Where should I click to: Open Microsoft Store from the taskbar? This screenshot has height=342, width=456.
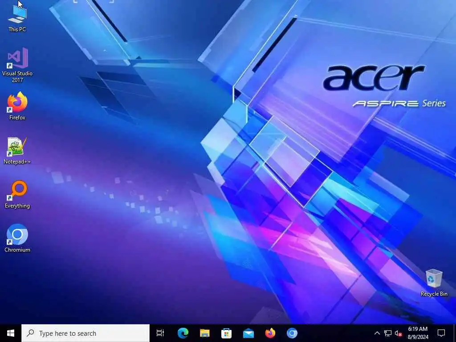point(227,333)
